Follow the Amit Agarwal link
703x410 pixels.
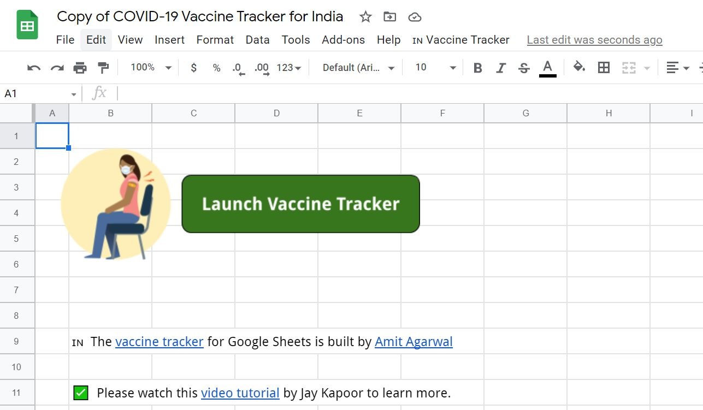point(413,341)
